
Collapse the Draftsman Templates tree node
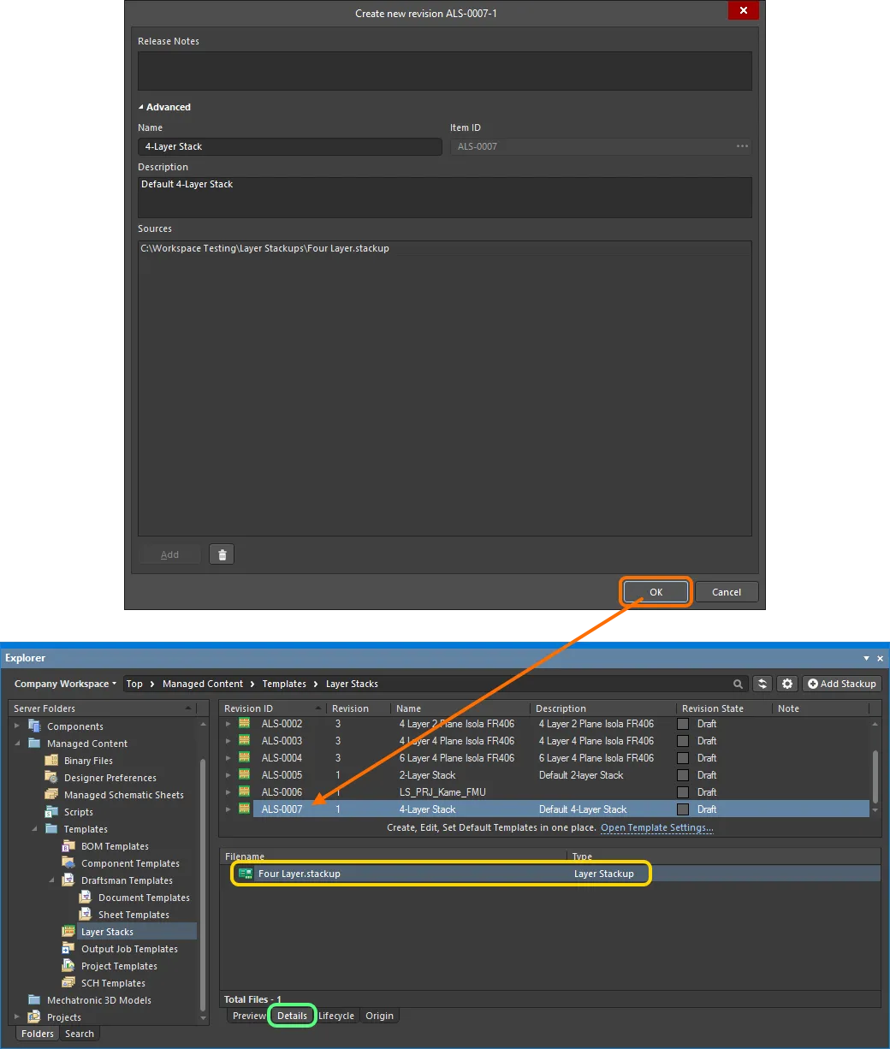tap(51, 880)
